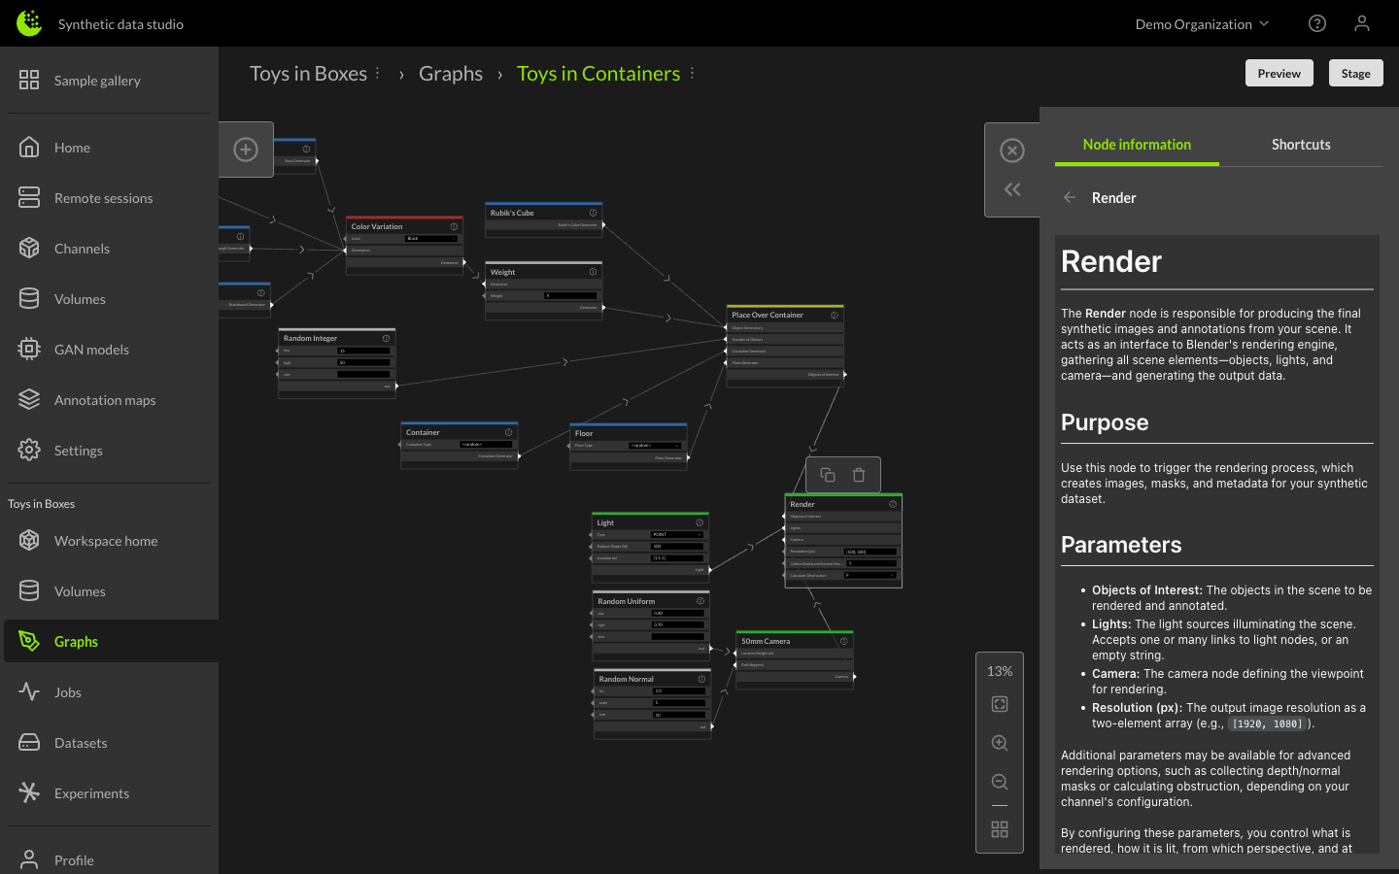Duplicate the selected Render node
Viewport: 1399px width, 874px height.
coord(827,474)
